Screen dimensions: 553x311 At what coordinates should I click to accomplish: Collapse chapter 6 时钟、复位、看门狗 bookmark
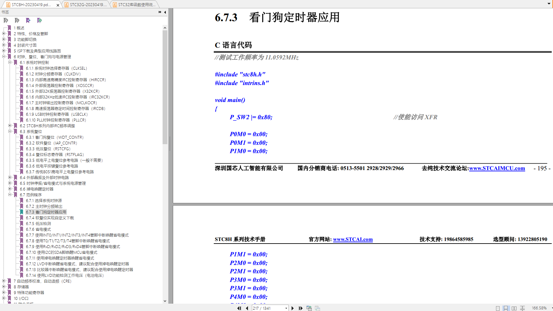click(x=4, y=57)
